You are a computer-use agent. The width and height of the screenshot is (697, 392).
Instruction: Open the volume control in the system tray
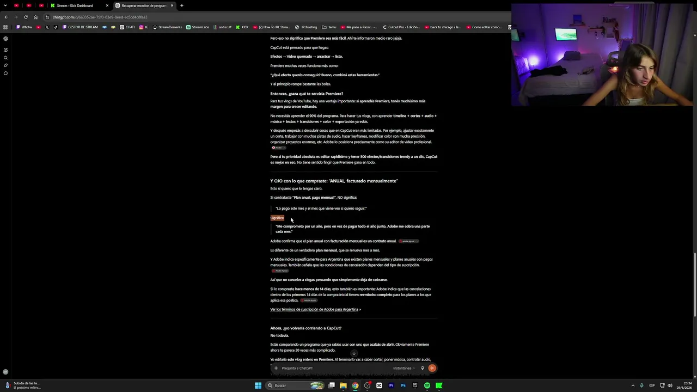670,385
